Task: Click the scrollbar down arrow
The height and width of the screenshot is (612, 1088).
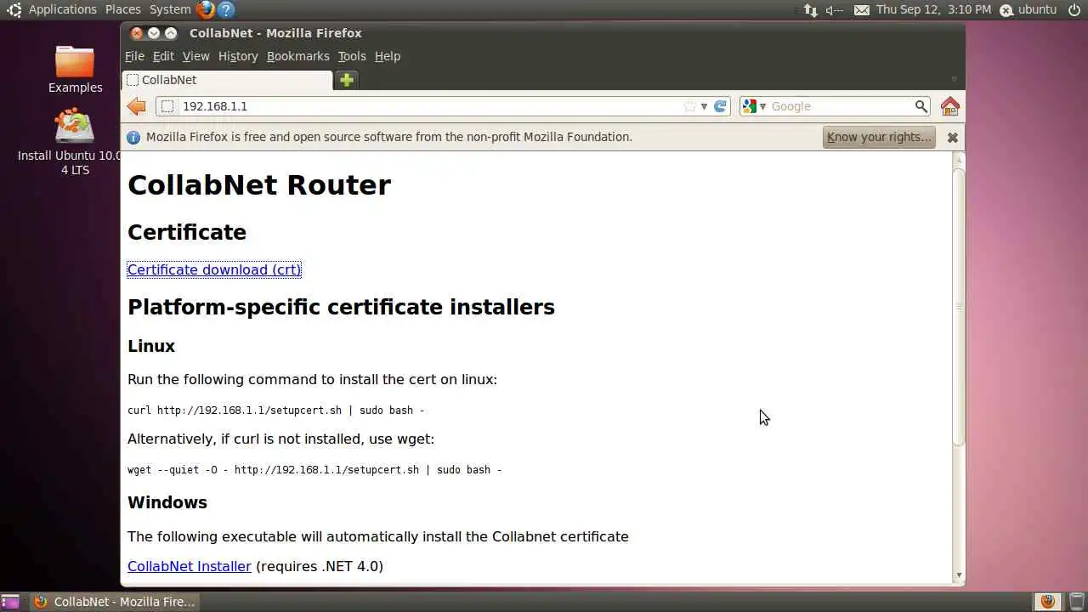Action: 959,575
